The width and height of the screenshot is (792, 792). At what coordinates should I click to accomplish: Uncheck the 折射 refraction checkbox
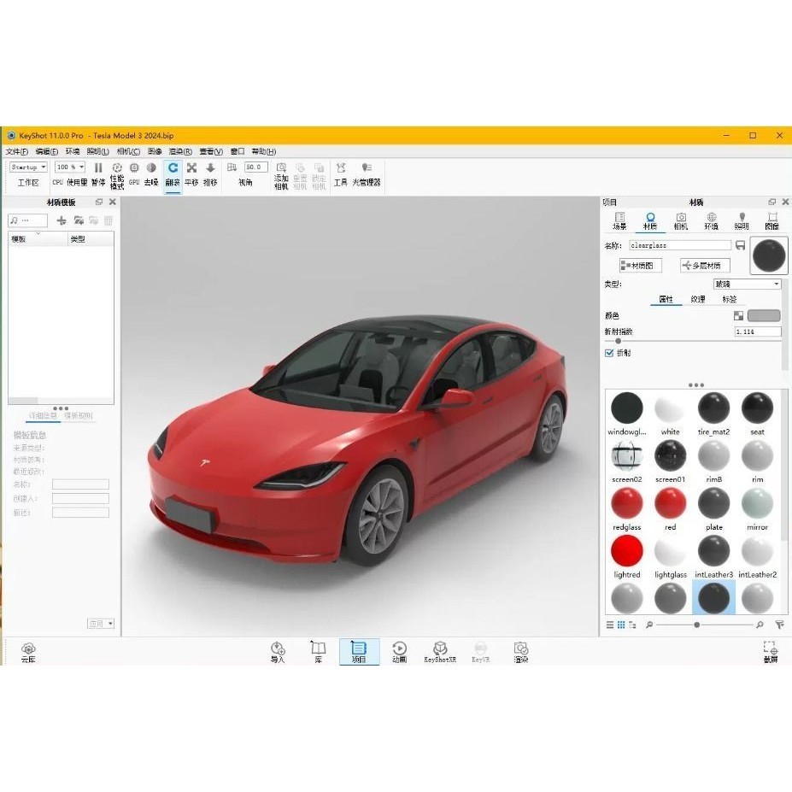pyautogui.click(x=609, y=353)
